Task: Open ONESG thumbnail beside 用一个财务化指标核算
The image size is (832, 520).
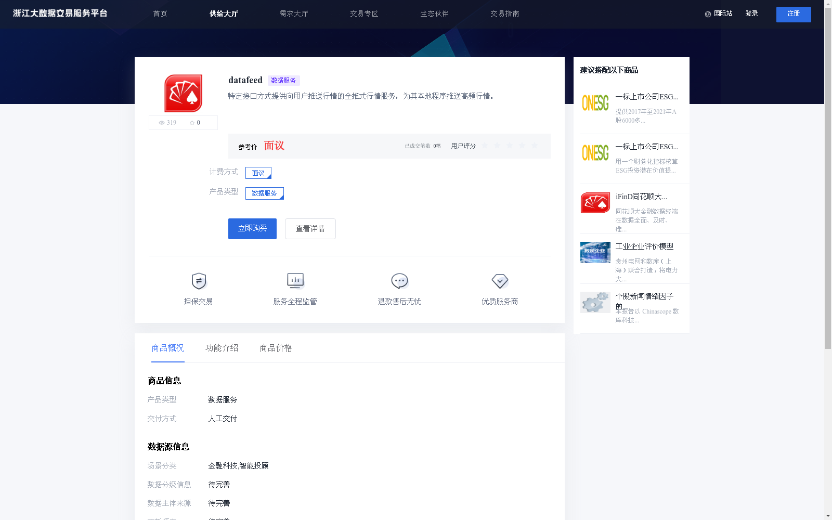Action: coord(595,153)
